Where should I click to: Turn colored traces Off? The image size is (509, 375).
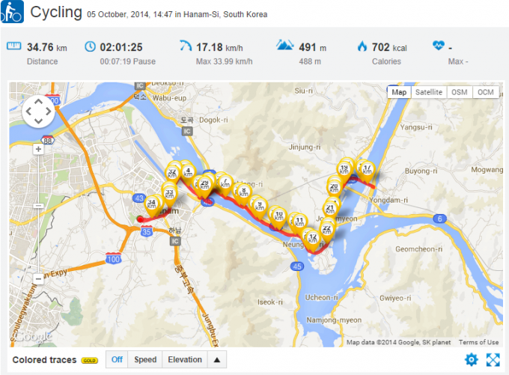(x=117, y=360)
